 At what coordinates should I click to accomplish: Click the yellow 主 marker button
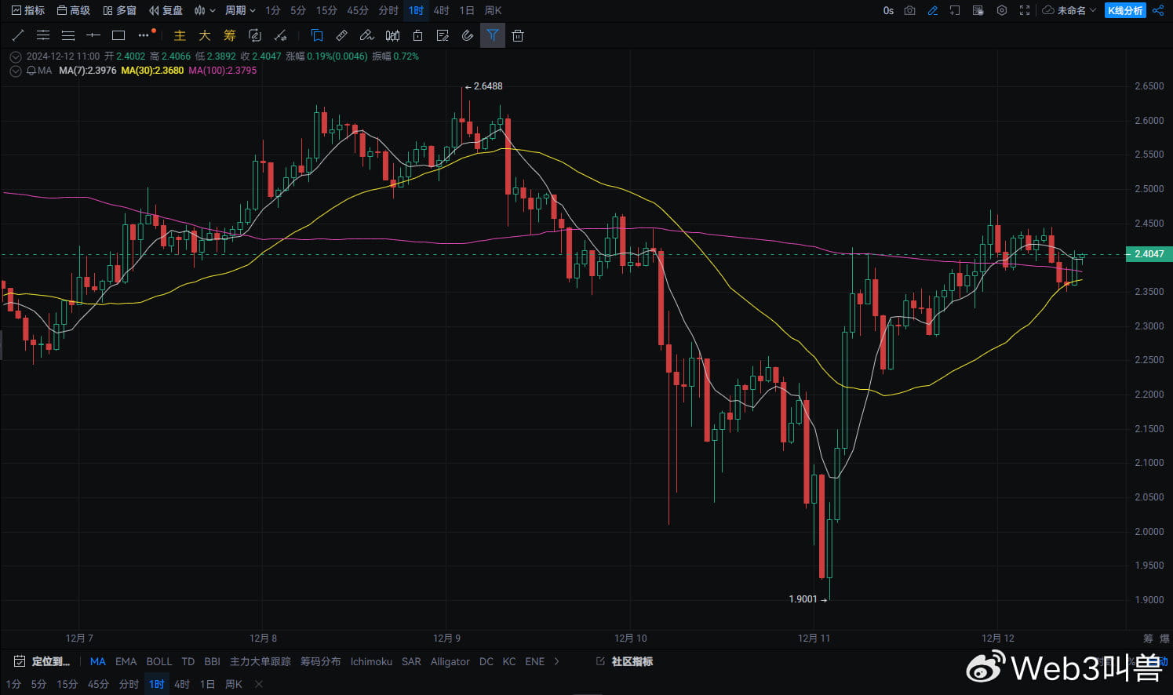point(180,35)
